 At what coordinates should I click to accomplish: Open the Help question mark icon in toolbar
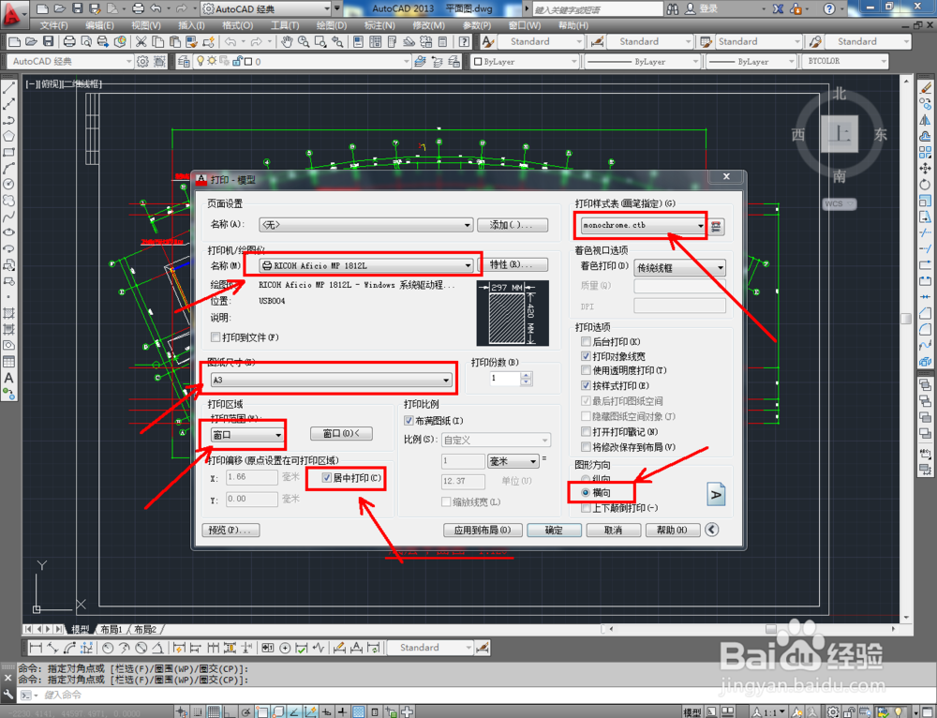(465, 41)
